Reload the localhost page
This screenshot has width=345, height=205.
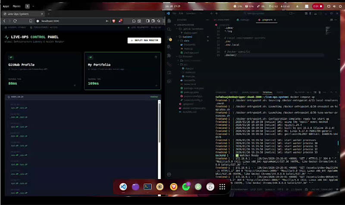coord(15,21)
